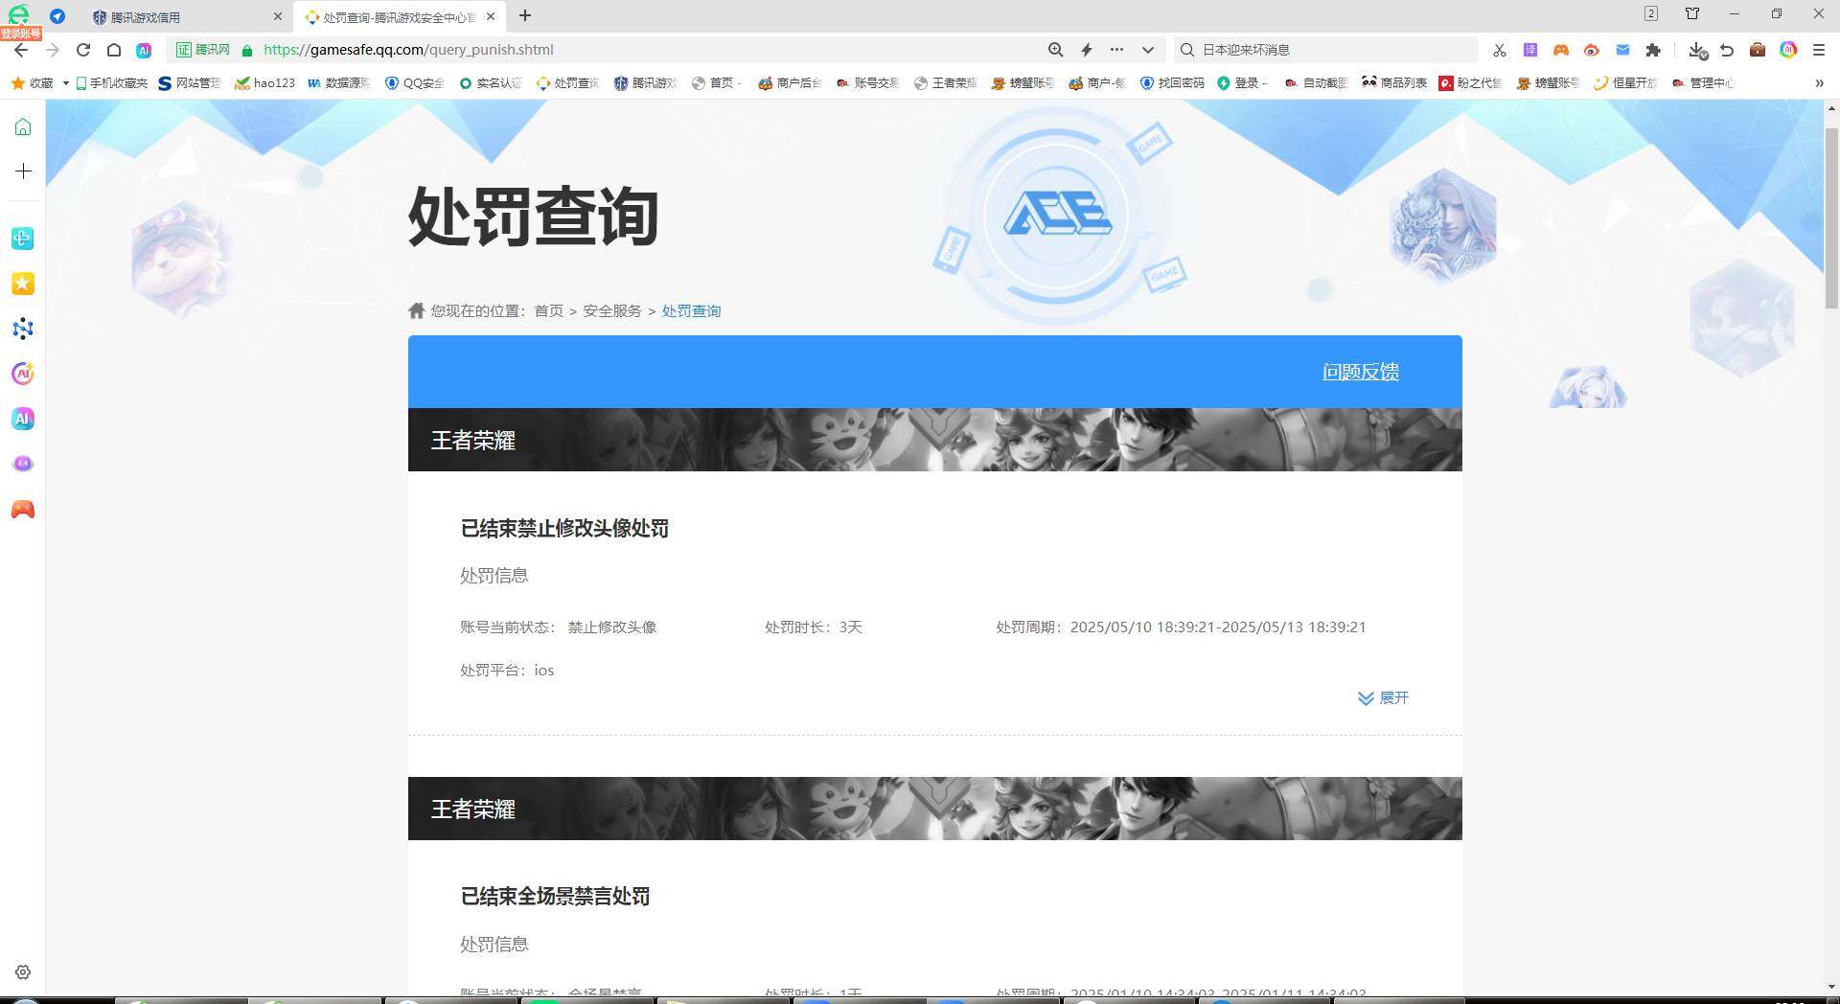Select the 处罚查询-腾讯游戏安全中心 tab

[393, 17]
